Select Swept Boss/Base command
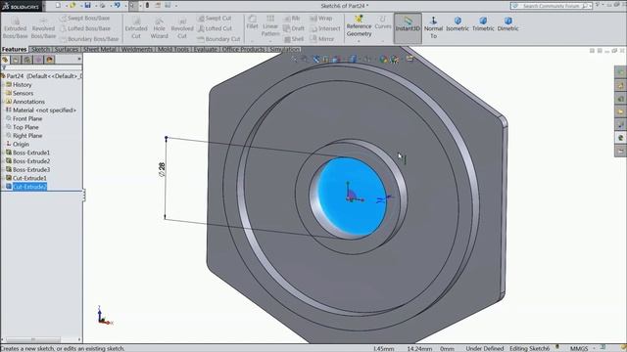Viewport: 627px width, 352px height. (x=85, y=19)
